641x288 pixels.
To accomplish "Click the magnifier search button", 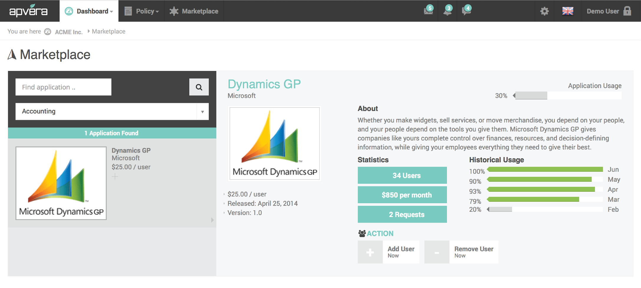I will (x=199, y=87).
